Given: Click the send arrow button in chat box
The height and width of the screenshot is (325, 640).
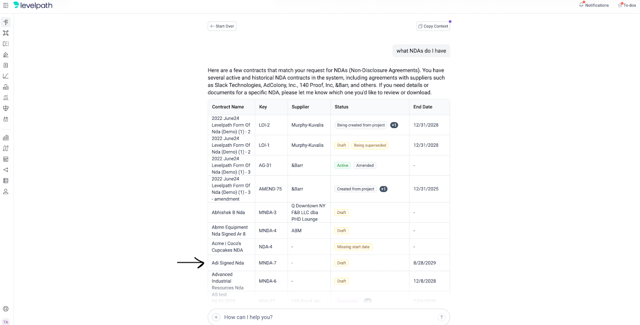Looking at the screenshot, I should point(442,317).
